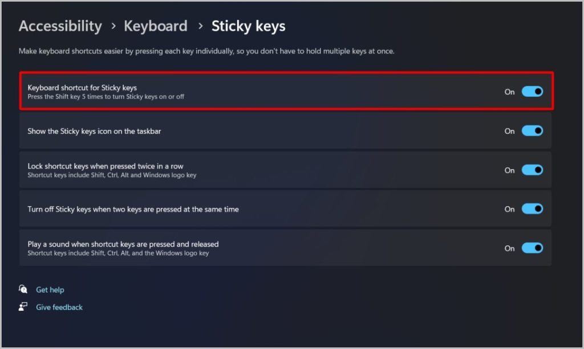Click the 'Lock shortcut keys when pressed twice' label
The width and height of the screenshot is (584, 349).
tap(106, 166)
